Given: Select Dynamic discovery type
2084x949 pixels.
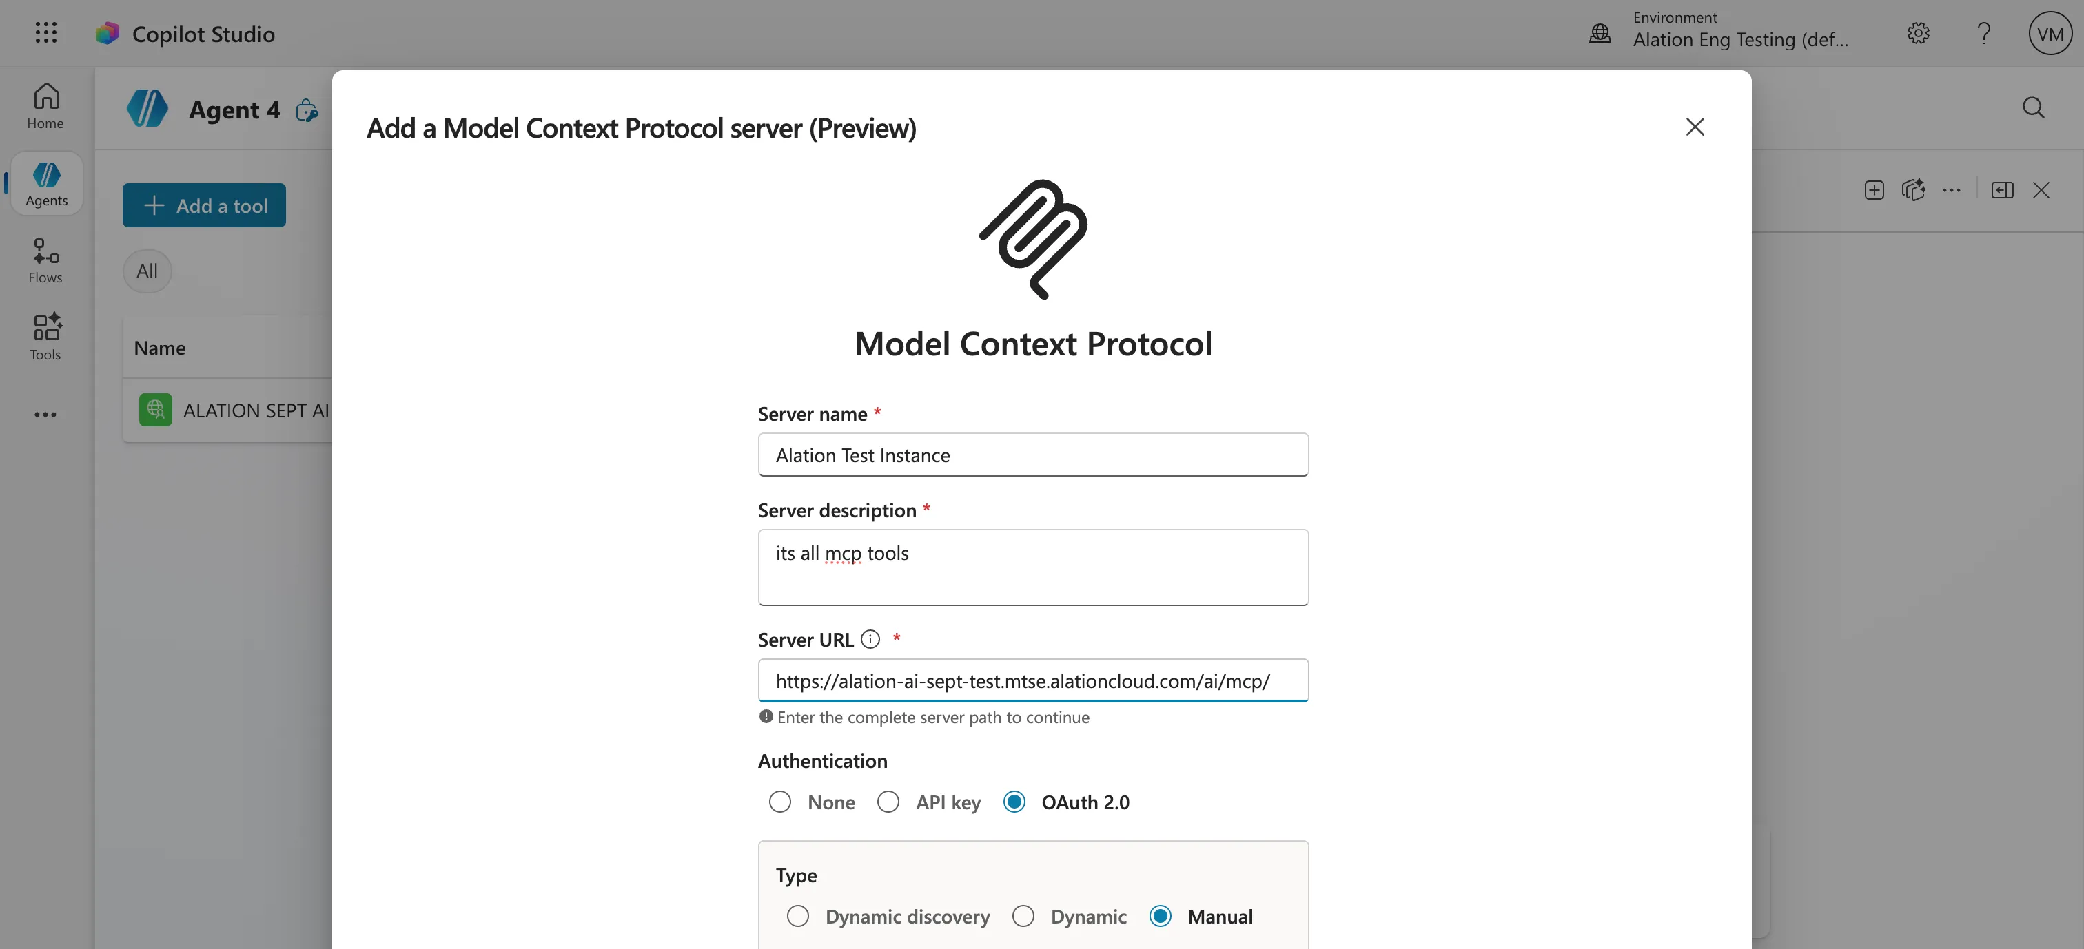Looking at the screenshot, I should (797, 916).
